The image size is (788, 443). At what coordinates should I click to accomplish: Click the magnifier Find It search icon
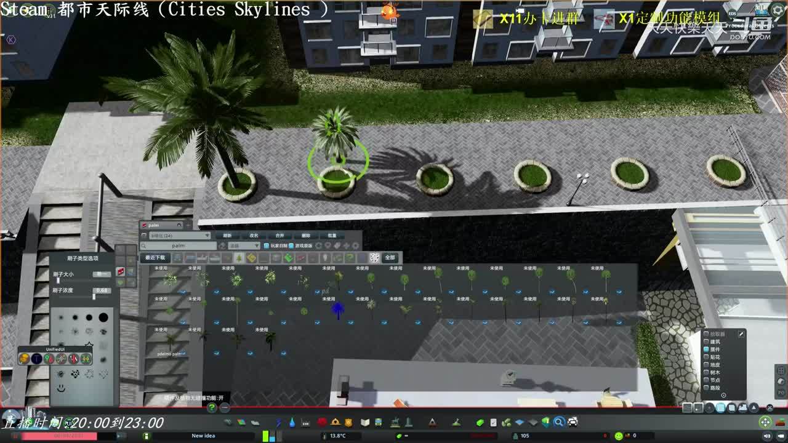pos(559,422)
